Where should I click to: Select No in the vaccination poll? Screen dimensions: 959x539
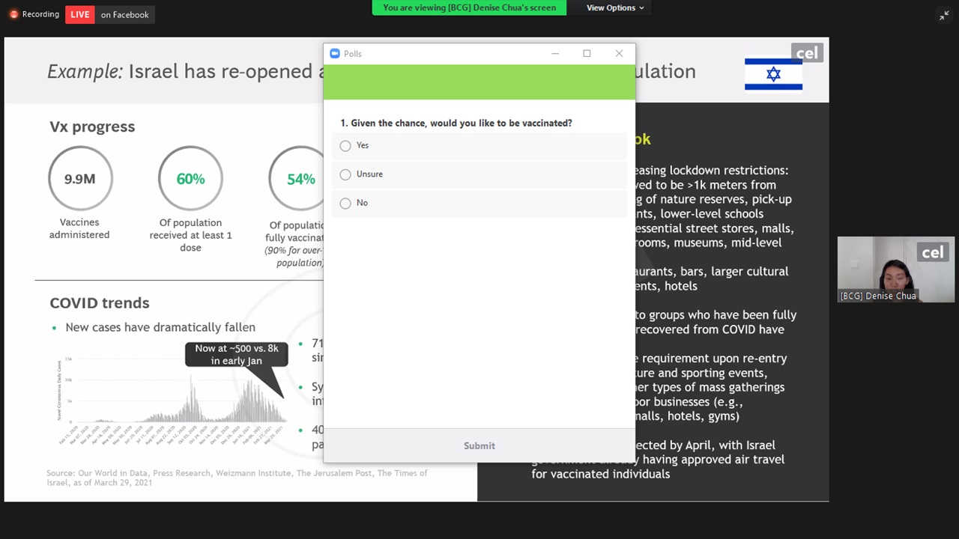345,203
